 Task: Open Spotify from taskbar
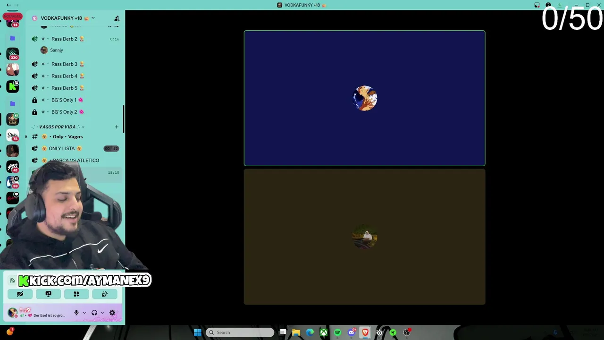coord(337,332)
